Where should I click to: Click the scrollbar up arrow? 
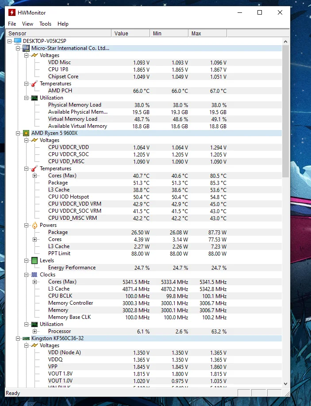click(x=285, y=42)
